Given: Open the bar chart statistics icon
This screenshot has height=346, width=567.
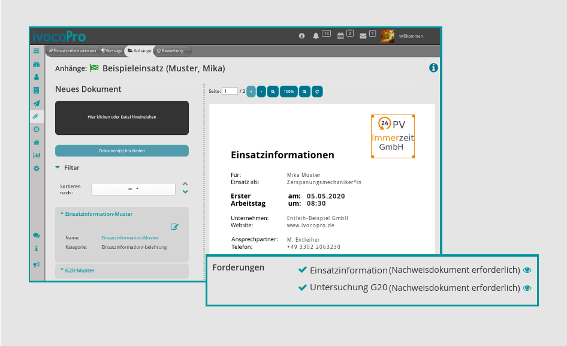Looking at the screenshot, I should [x=36, y=155].
